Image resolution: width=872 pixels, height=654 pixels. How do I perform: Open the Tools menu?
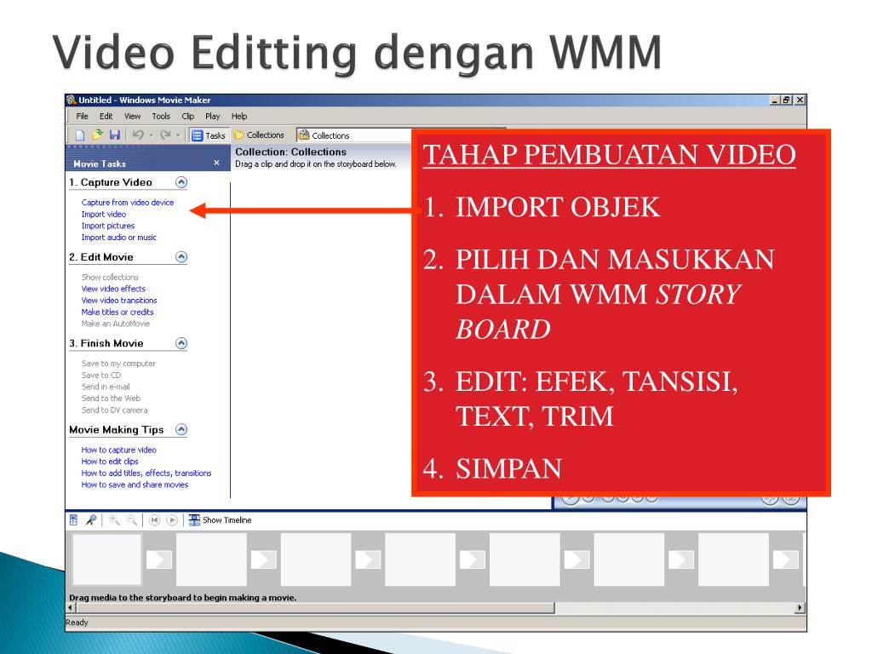point(161,116)
